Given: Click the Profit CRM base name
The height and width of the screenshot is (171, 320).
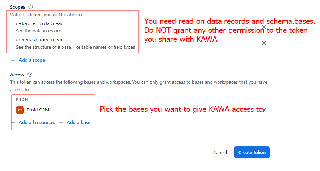Looking at the screenshot, I should point(38,110).
